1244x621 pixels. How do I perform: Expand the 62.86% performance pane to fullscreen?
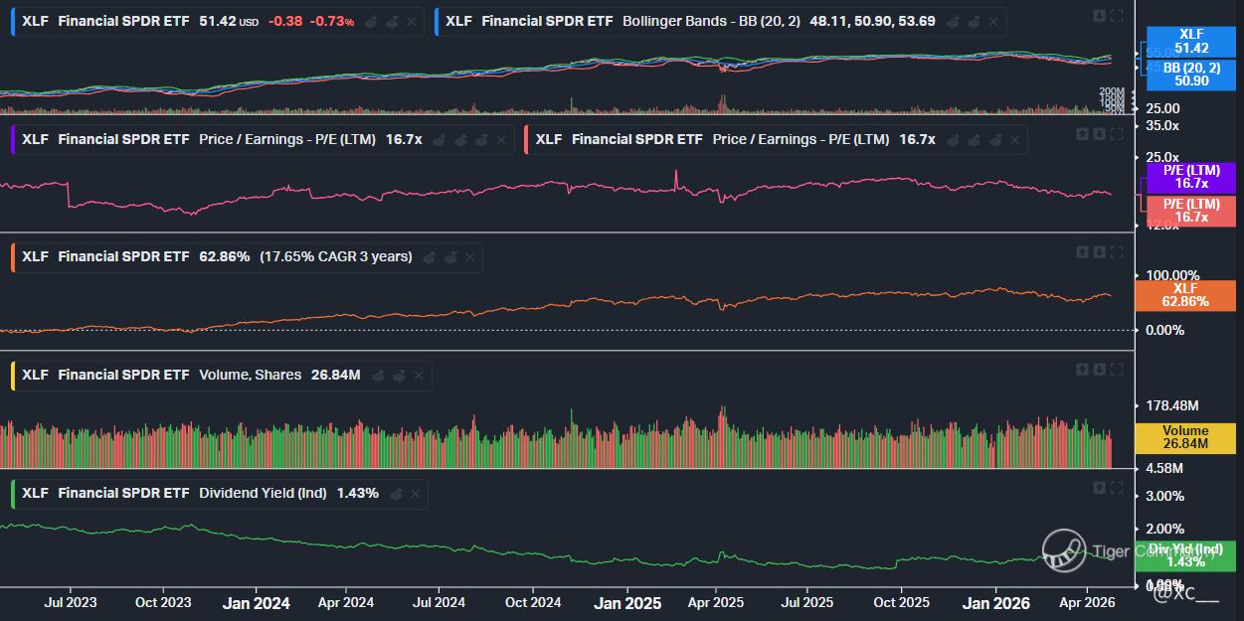point(1118,252)
